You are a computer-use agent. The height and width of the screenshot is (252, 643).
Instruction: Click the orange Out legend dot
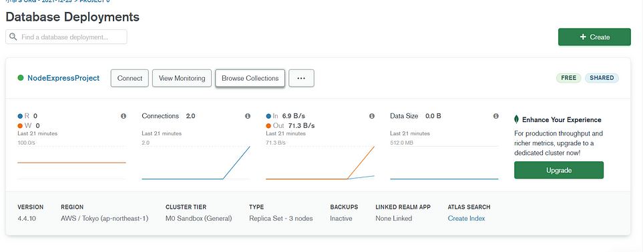pyautogui.click(x=268, y=126)
